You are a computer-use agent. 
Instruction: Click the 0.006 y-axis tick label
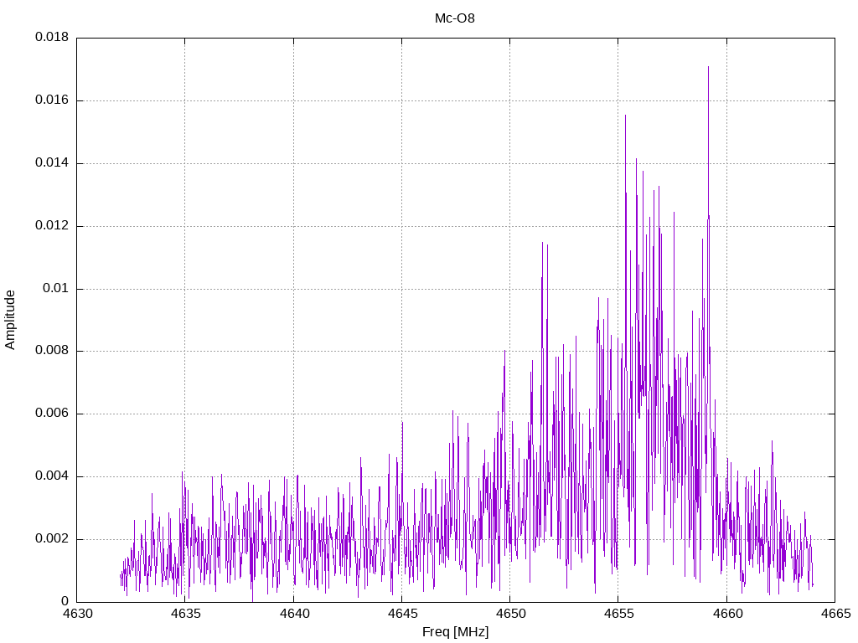[x=51, y=414]
